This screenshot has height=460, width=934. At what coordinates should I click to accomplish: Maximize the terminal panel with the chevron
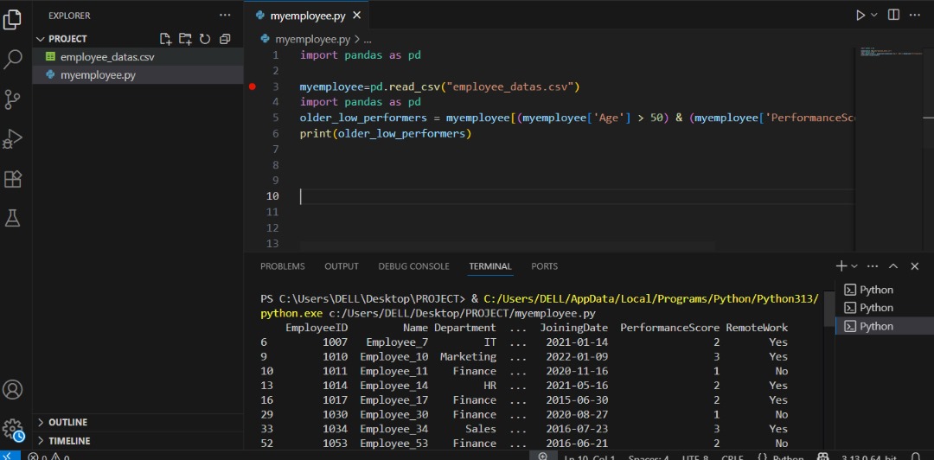pos(893,266)
